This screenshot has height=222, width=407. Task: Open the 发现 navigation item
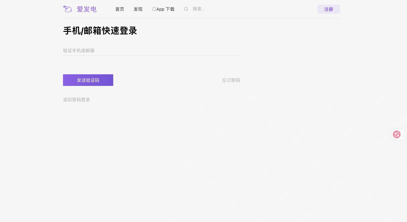click(x=138, y=9)
